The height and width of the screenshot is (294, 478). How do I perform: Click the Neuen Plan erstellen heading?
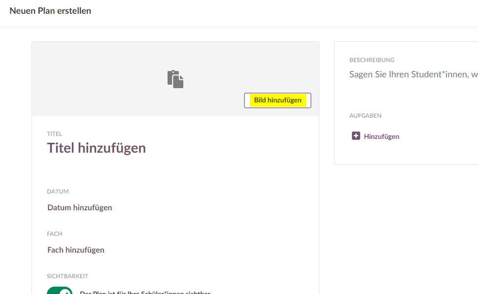click(x=50, y=11)
